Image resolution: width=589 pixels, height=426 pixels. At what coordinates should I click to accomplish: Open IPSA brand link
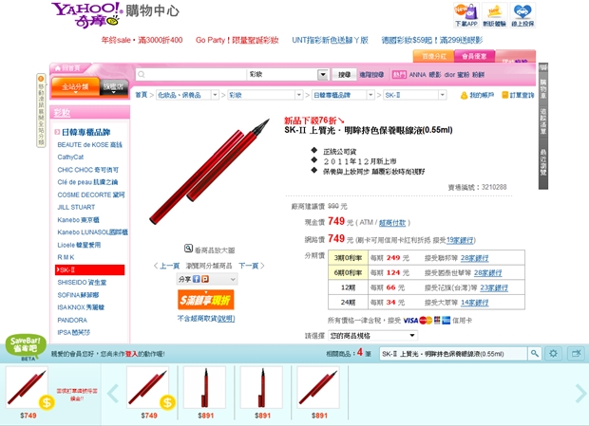[x=74, y=332]
